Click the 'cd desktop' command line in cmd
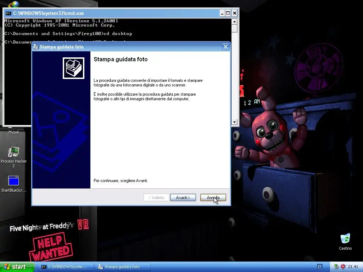This screenshot has width=363, height=272. (118, 34)
